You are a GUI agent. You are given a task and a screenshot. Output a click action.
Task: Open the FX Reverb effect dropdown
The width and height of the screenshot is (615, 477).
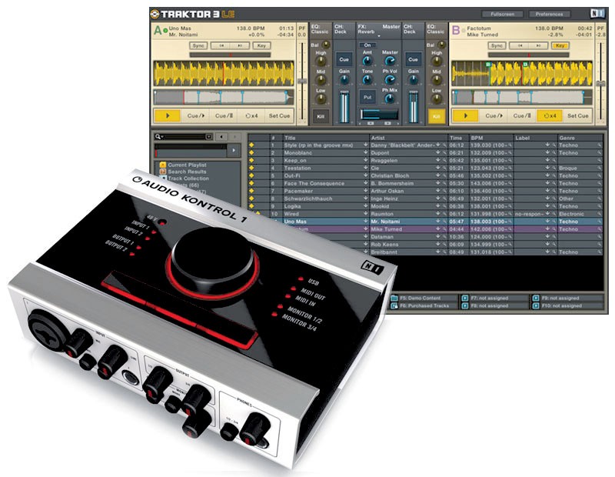[x=379, y=35]
